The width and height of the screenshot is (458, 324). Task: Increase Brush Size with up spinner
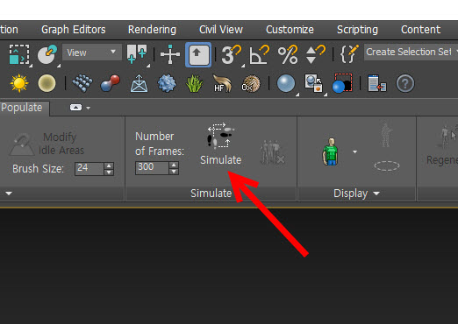point(109,166)
